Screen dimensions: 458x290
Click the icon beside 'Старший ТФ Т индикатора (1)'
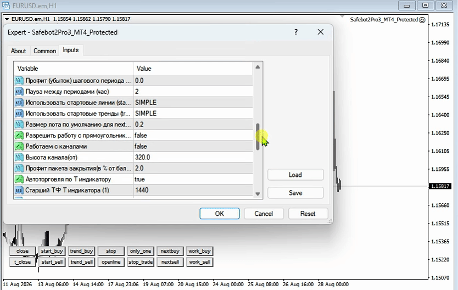pos(19,190)
